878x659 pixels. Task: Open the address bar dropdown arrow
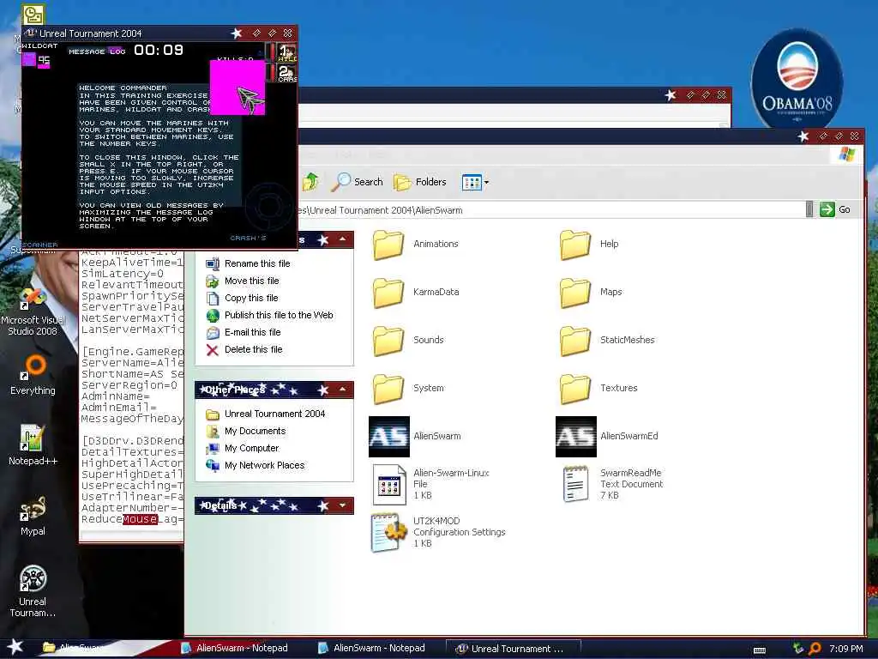coord(809,209)
